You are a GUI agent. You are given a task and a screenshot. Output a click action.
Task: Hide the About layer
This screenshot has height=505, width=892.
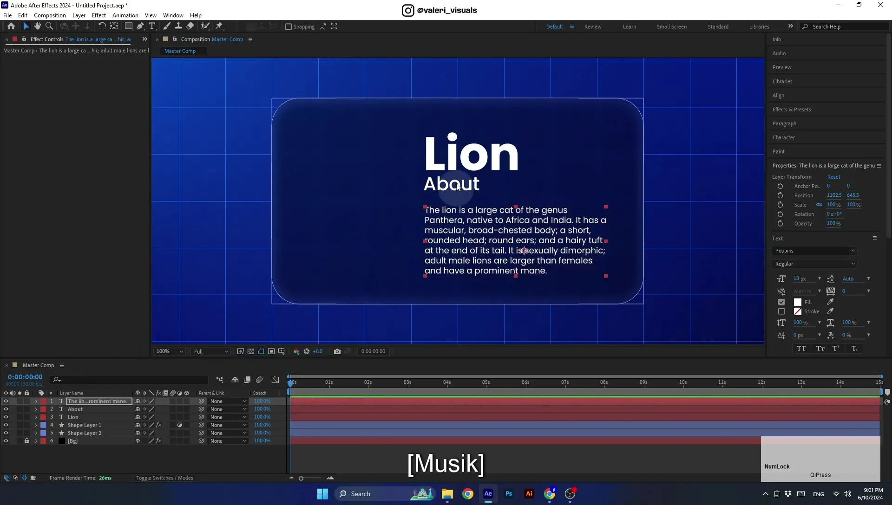point(6,409)
